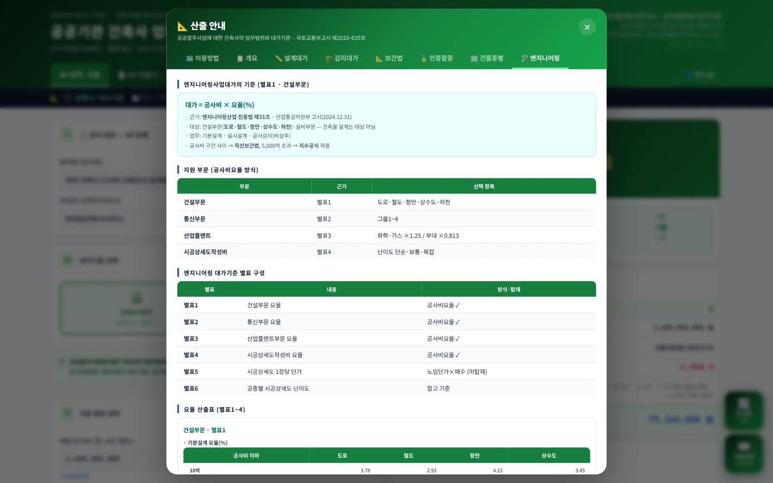
Task: Open the 감리대가 tab
Action: pyautogui.click(x=341, y=58)
